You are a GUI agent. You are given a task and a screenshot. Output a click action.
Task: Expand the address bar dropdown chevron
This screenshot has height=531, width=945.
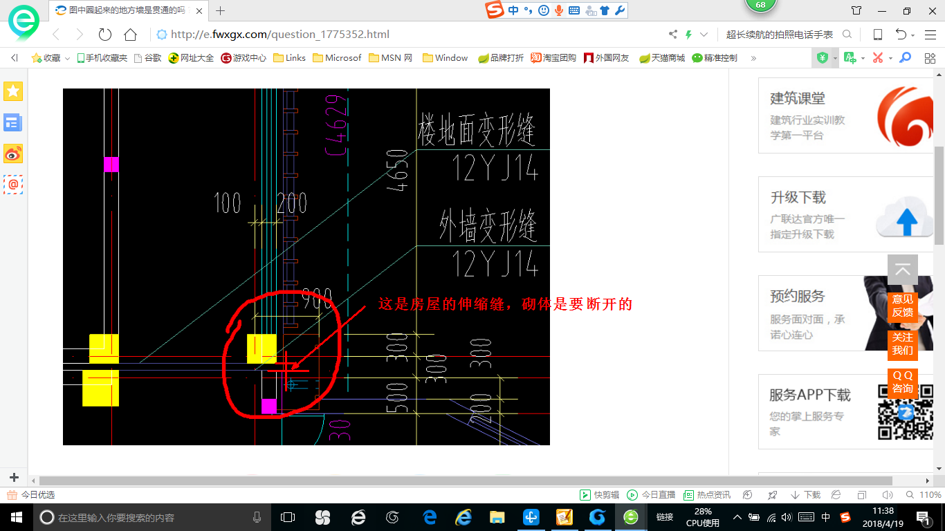(x=704, y=35)
